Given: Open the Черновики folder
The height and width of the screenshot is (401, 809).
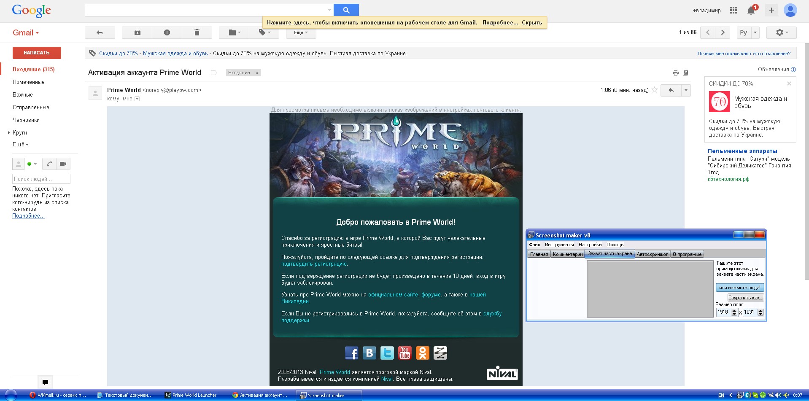Looking at the screenshot, I should 26,120.
